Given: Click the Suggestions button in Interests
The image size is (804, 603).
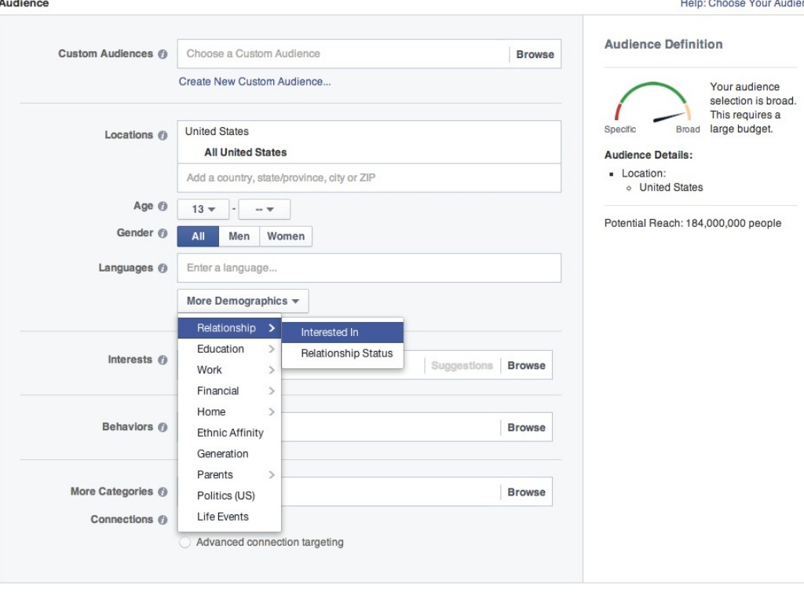Looking at the screenshot, I should (462, 366).
